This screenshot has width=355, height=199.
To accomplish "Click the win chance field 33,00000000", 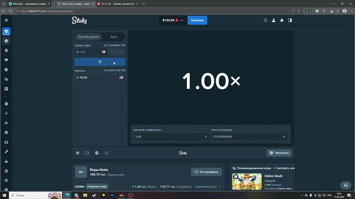I will tap(249, 137).
